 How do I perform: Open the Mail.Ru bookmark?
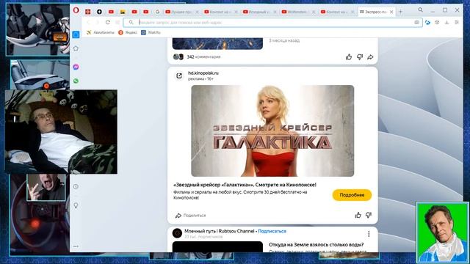[151, 32]
